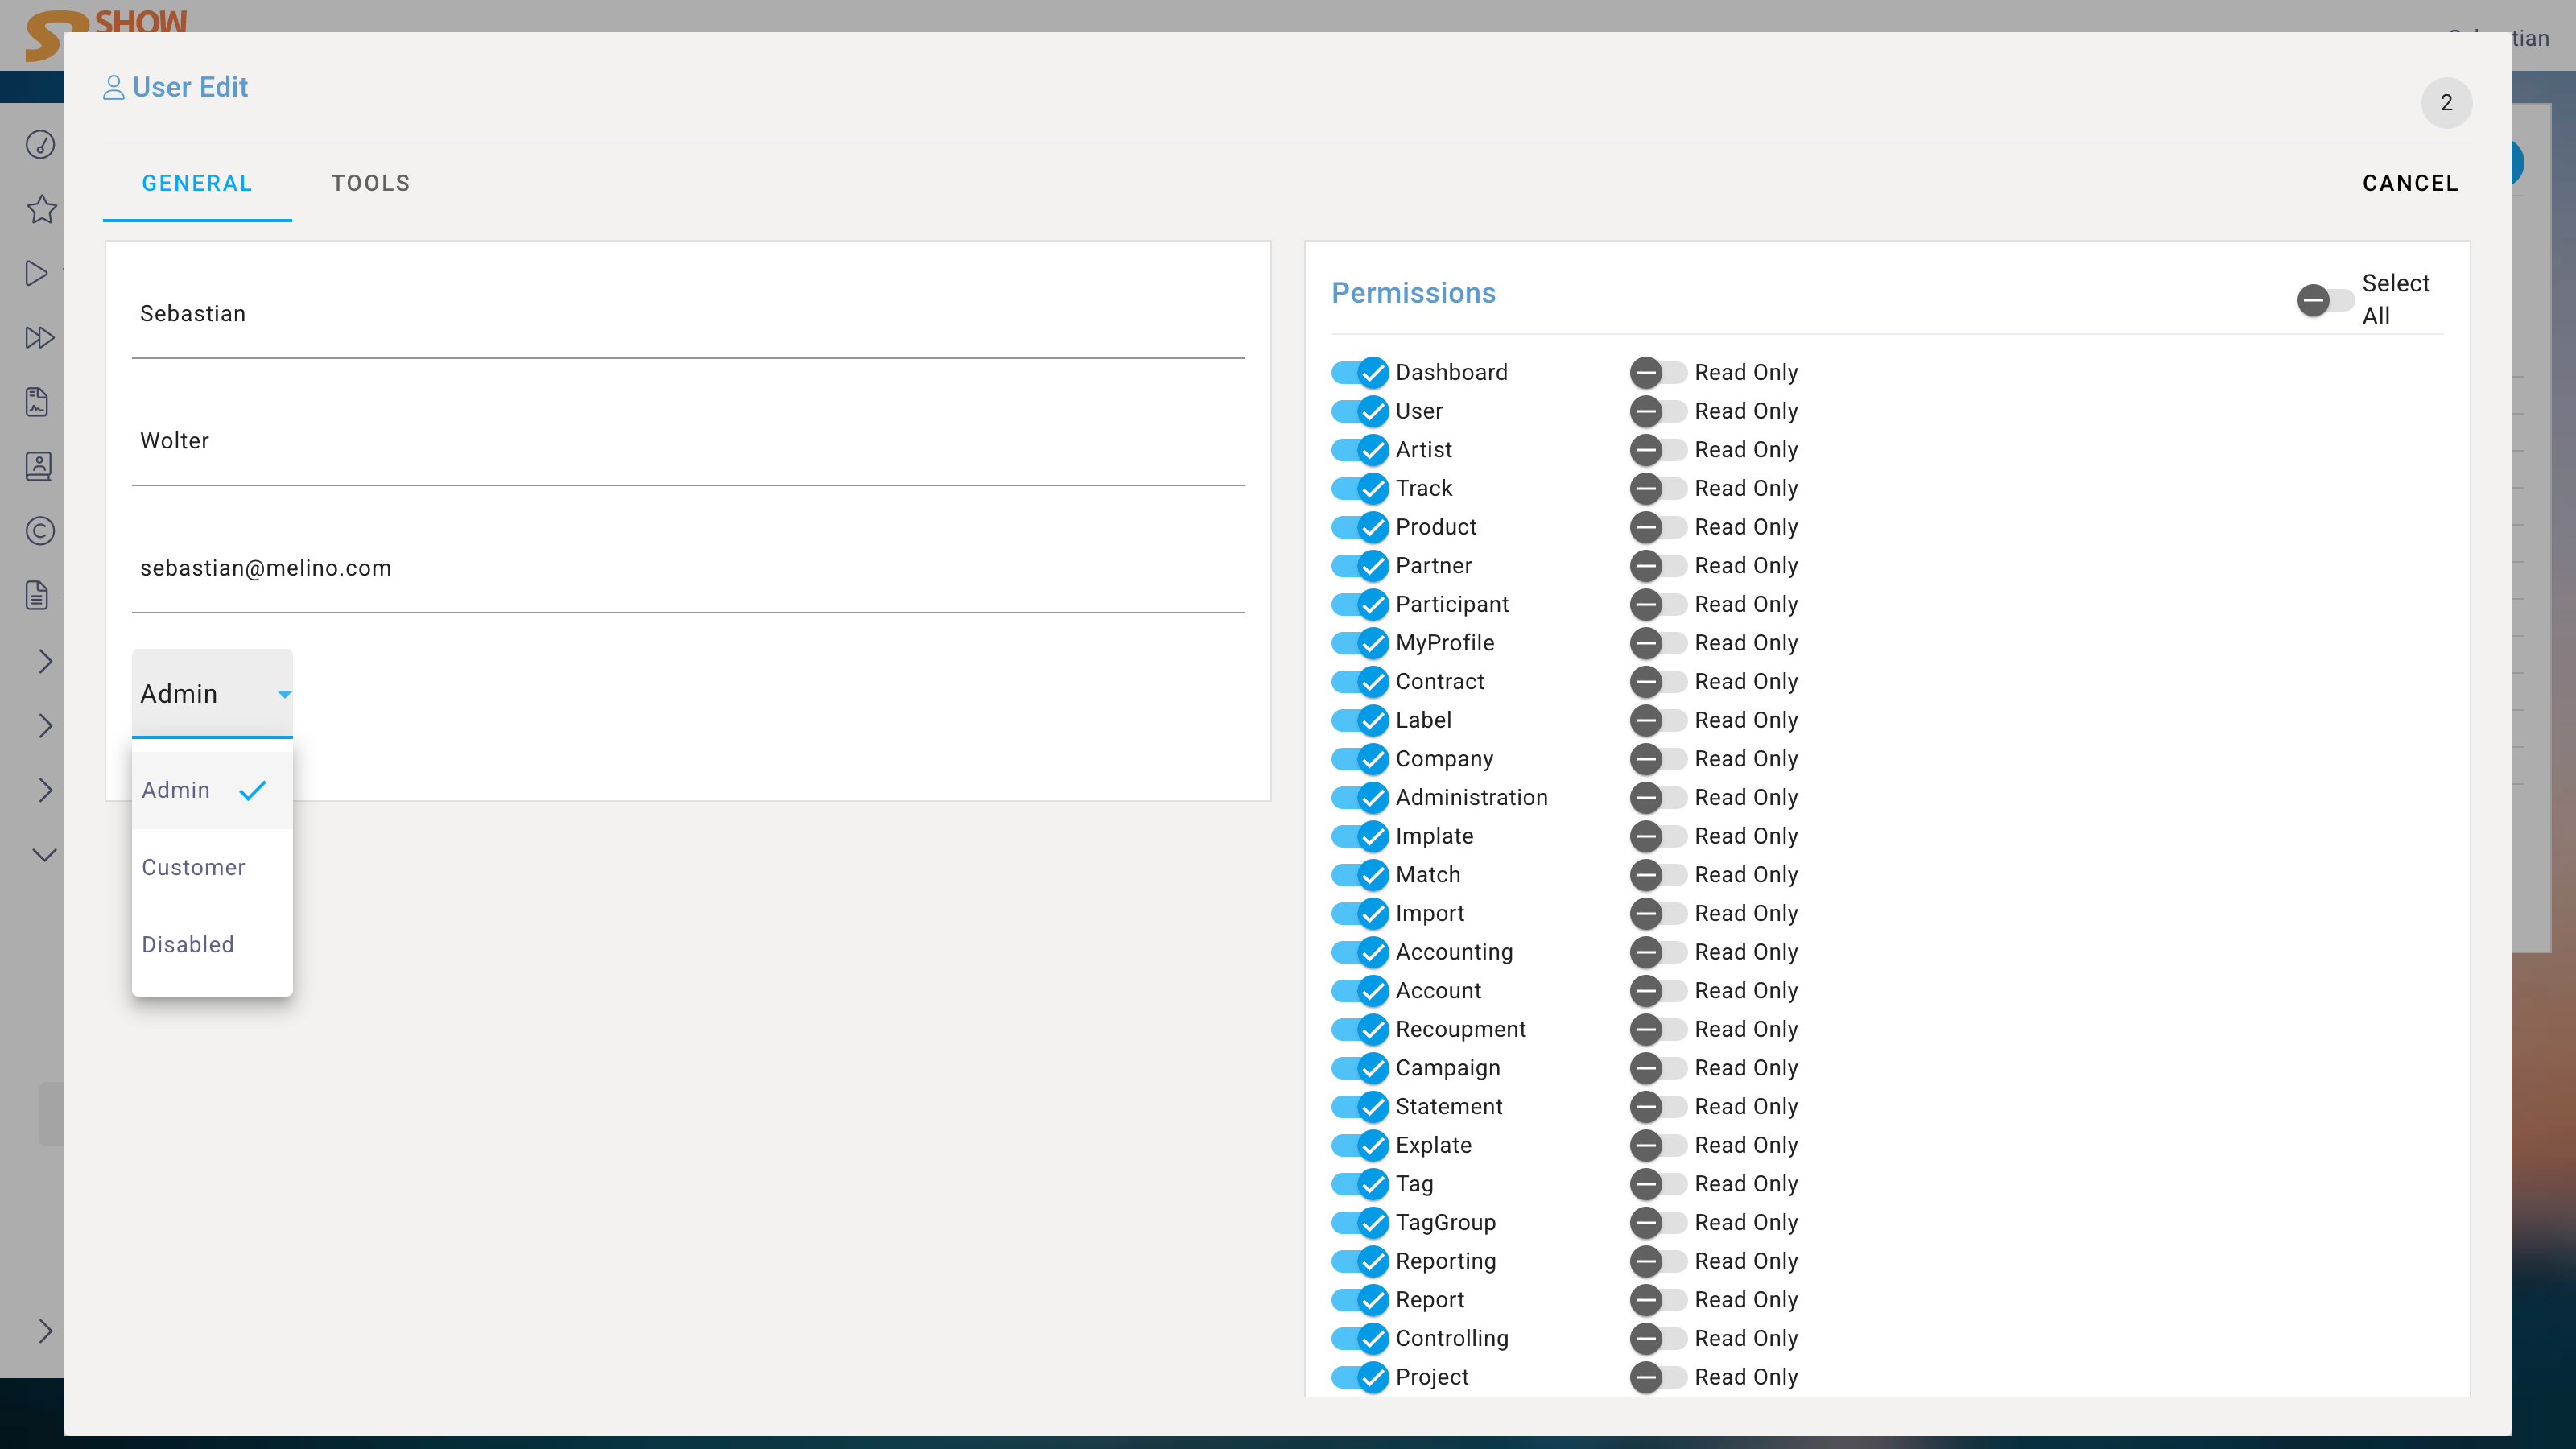Click the user icon beside User Edit

[114, 88]
